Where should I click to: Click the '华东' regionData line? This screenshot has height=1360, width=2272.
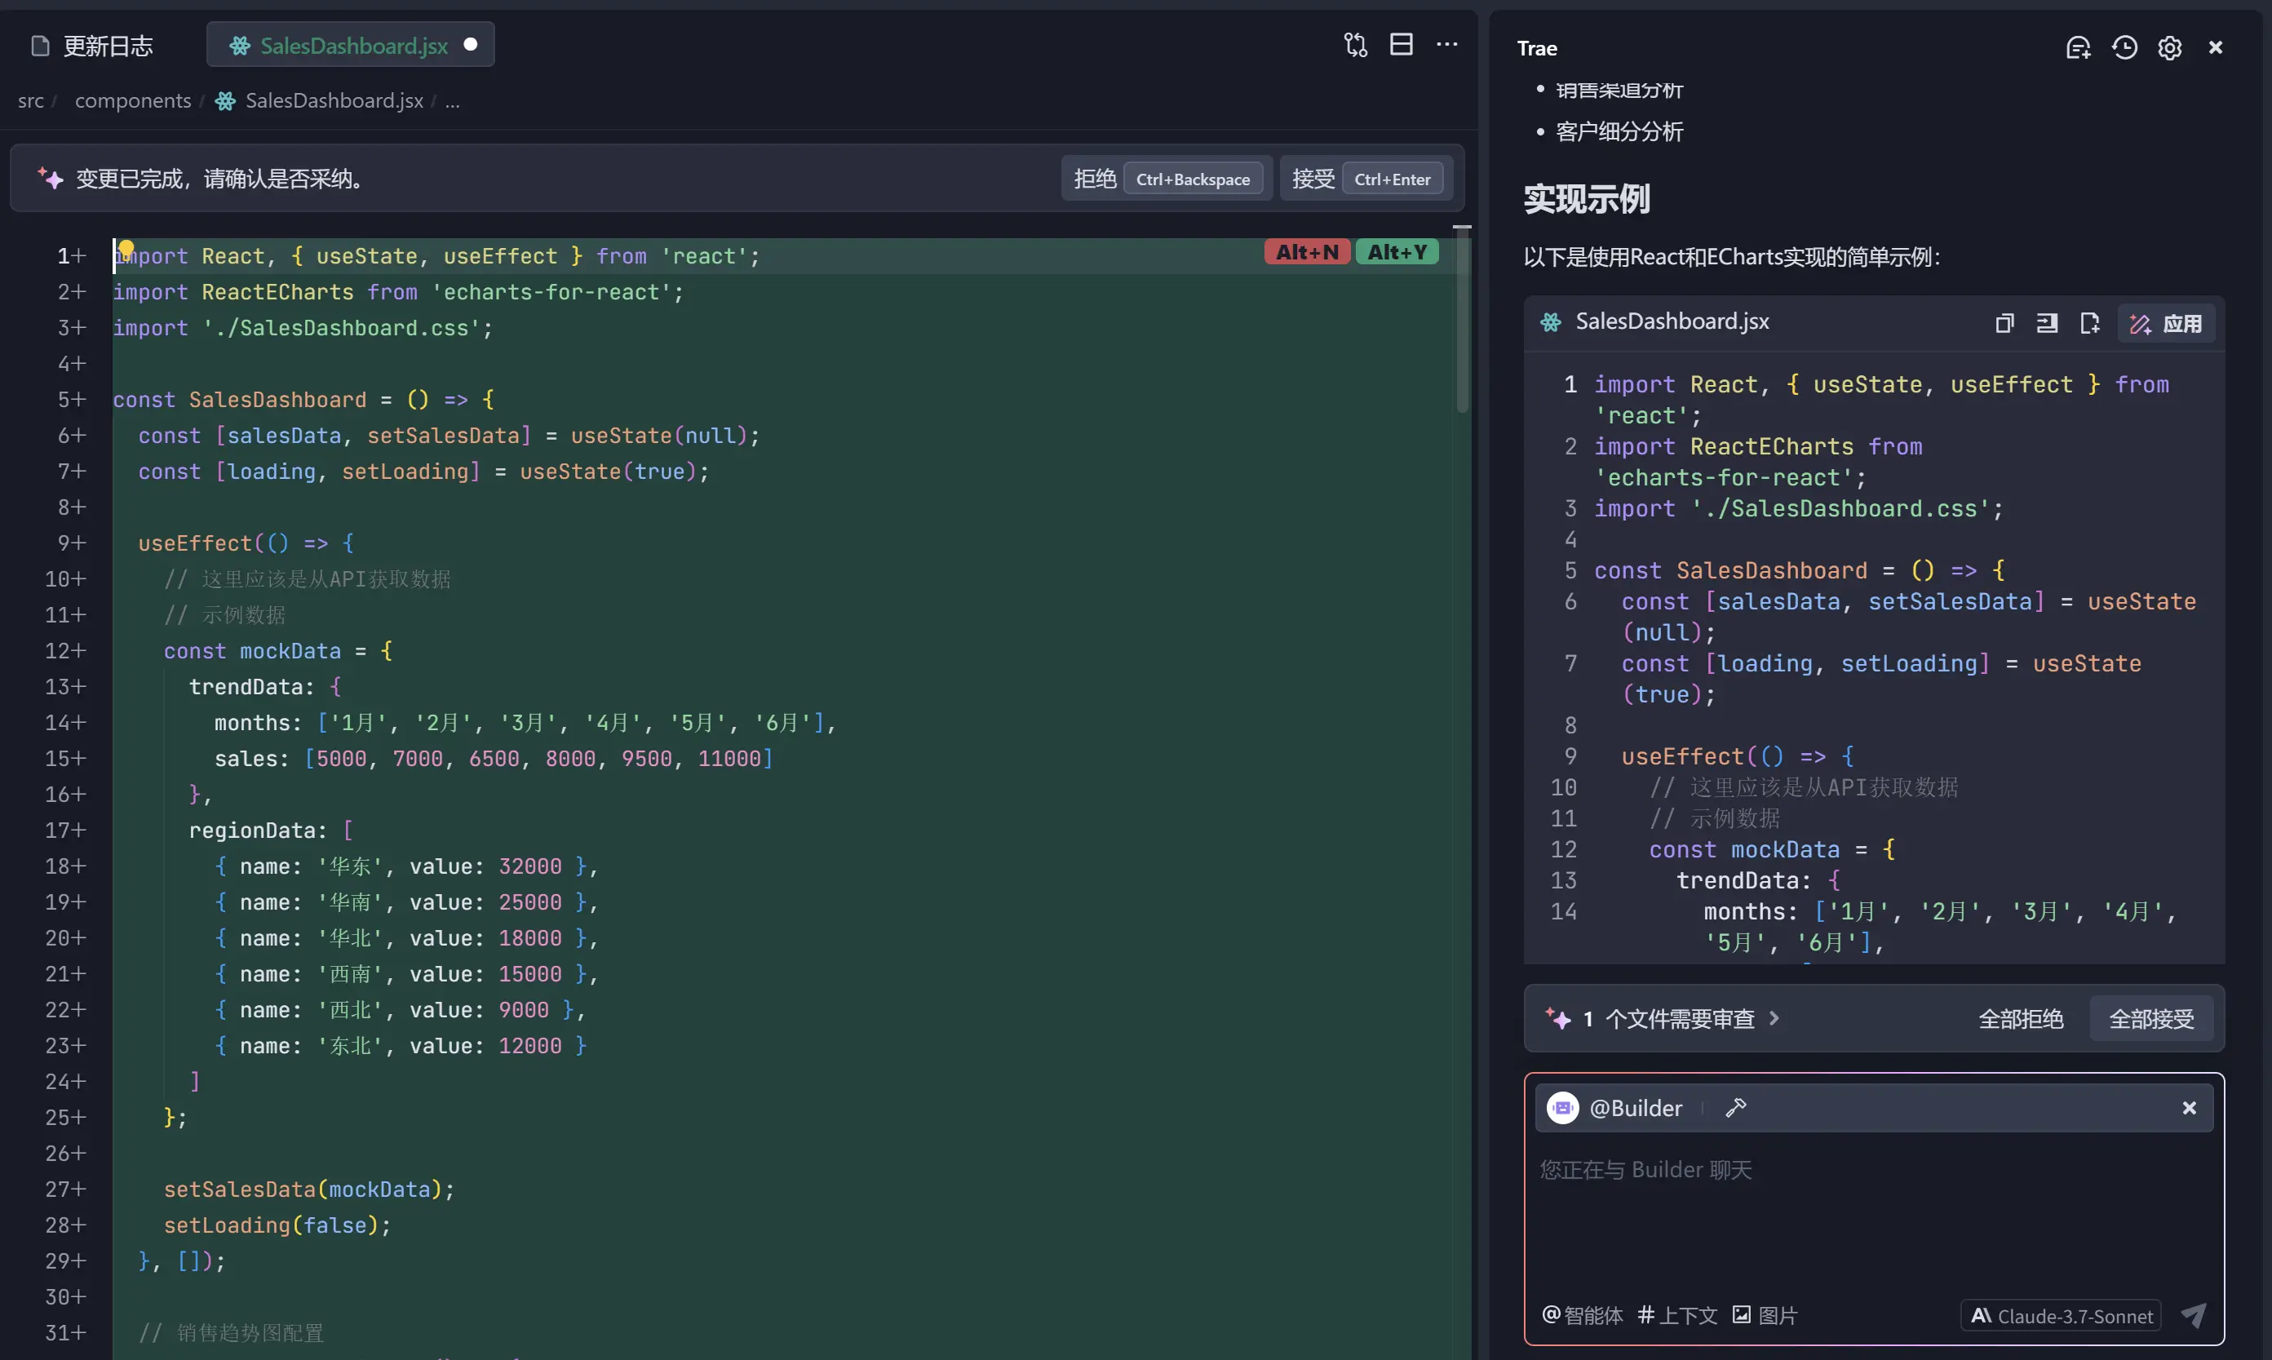coord(405,867)
